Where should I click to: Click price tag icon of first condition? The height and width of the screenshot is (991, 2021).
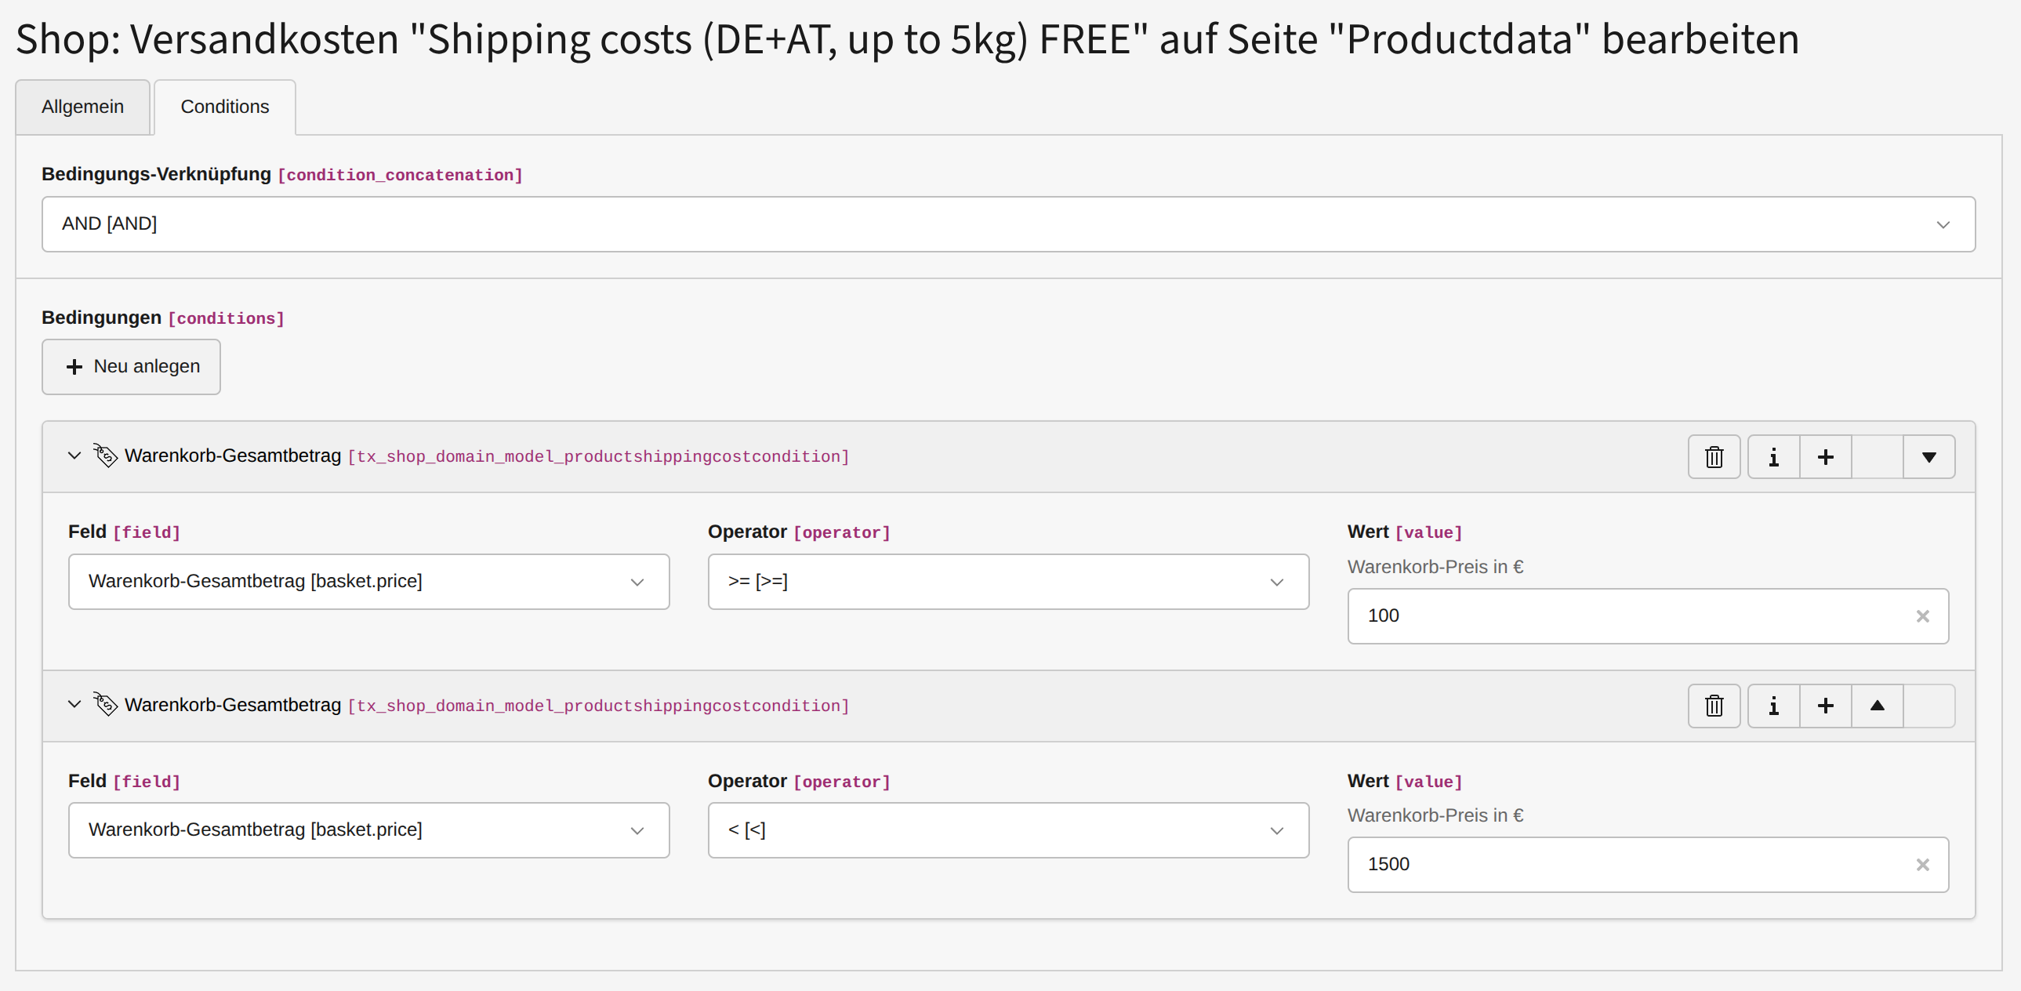click(105, 455)
